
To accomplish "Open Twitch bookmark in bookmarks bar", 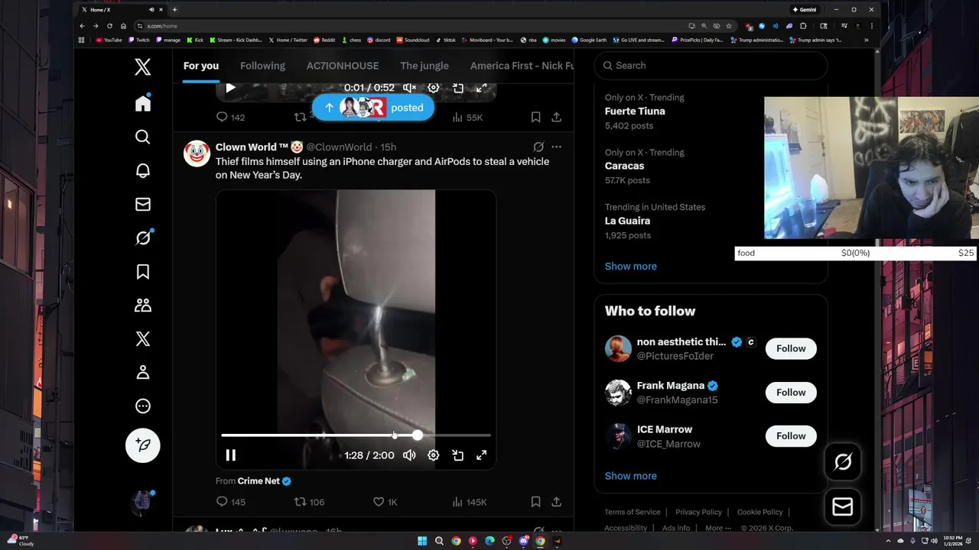I will [139, 40].
